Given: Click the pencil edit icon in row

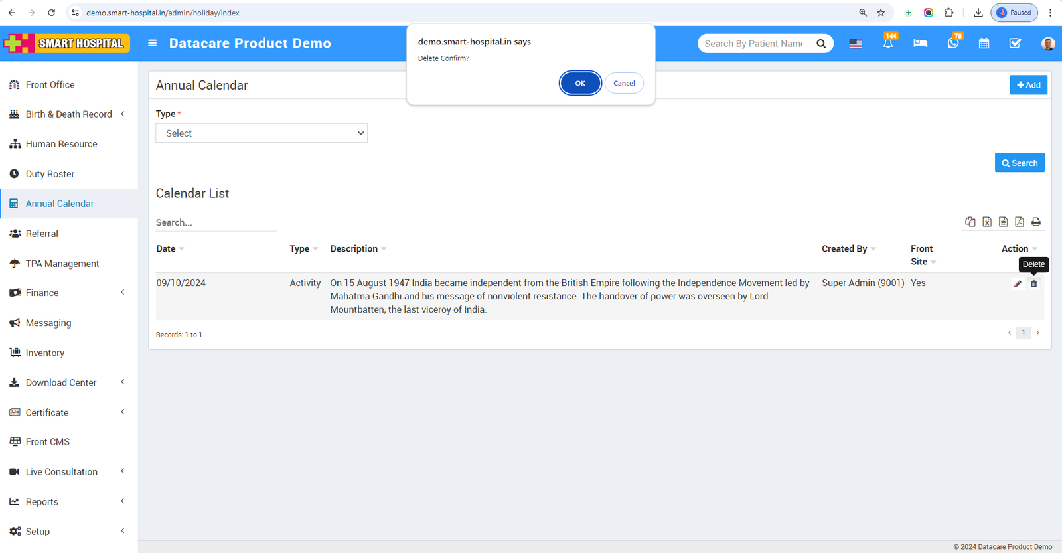Looking at the screenshot, I should 1018,284.
